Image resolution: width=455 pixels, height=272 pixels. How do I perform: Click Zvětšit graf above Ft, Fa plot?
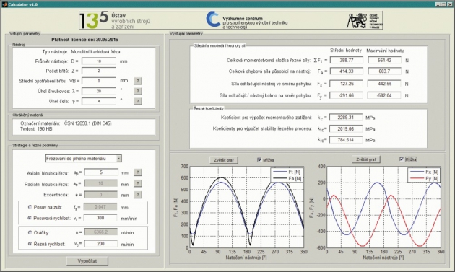coord(224,160)
